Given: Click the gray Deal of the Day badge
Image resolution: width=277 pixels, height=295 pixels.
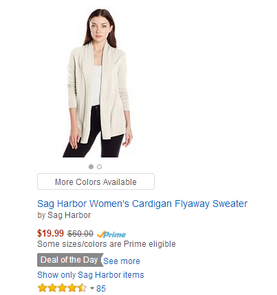Looking at the screenshot, I should pos(70,260).
